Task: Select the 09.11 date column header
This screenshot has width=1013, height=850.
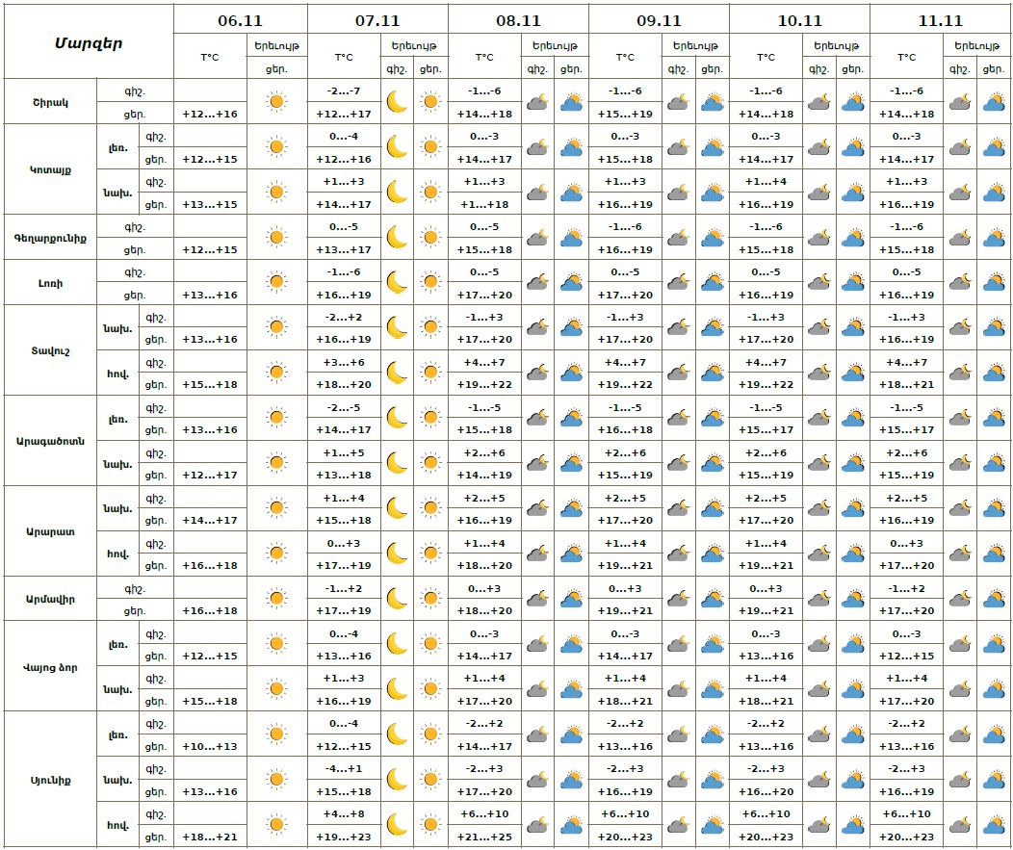Action: click(659, 19)
